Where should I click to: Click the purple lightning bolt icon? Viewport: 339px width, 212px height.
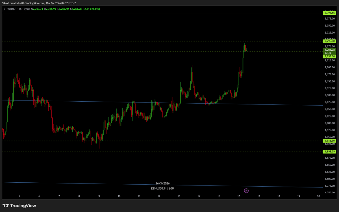246,191
